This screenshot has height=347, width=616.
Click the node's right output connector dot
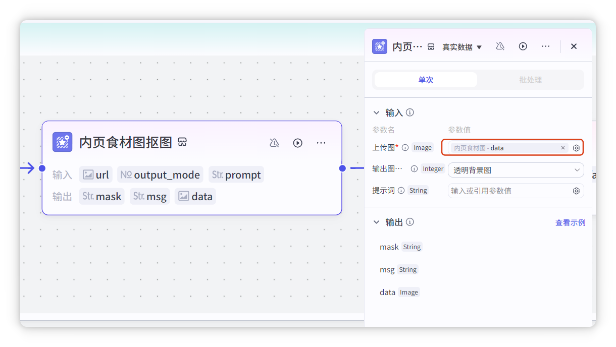tap(342, 168)
